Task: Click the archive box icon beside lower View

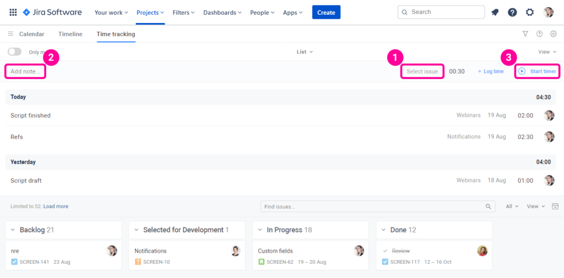Action: pyautogui.click(x=555, y=206)
